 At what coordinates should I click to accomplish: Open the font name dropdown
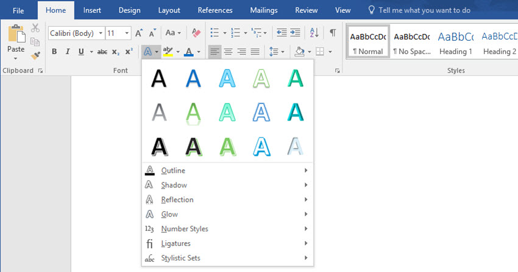[x=101, y=33]
